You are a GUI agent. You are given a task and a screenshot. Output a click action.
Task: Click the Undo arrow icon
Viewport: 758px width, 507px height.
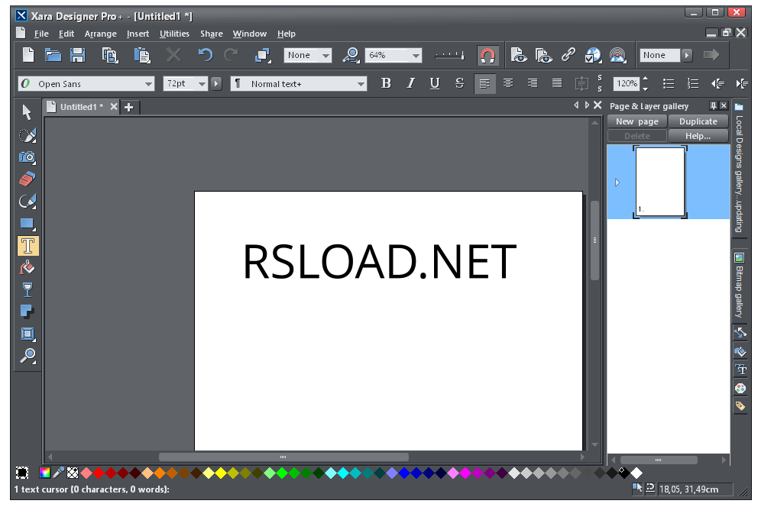pyautogui.click(x=206, y=54)
